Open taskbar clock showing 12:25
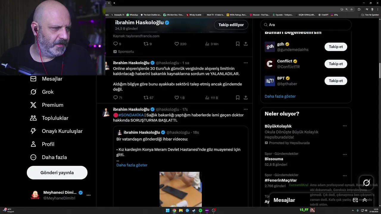 (373, 210)
